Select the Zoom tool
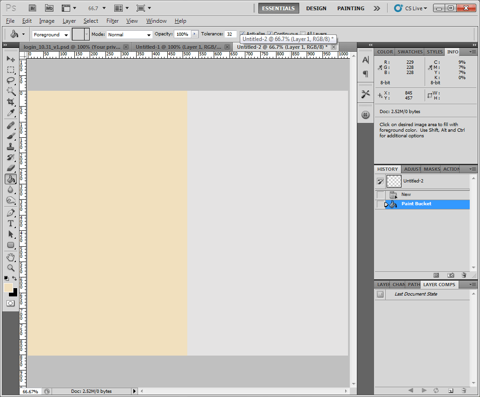The width and height of the screenshot is (480, 397). click(x=11, y=268)
